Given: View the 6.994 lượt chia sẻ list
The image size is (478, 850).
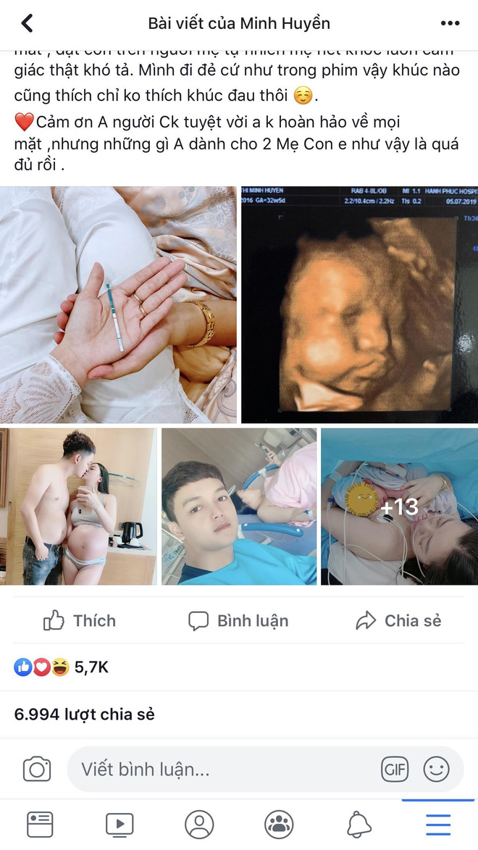Looking at the screenshot, I should point(85,714).
